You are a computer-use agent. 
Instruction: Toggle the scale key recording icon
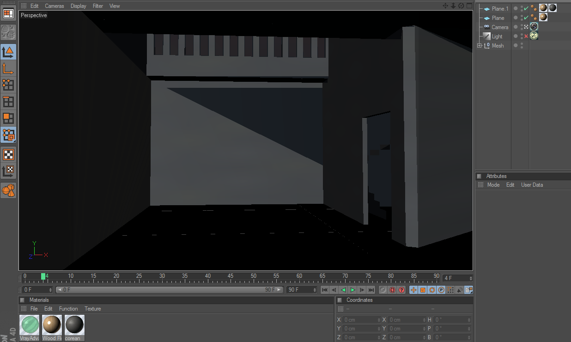point(423,290)
